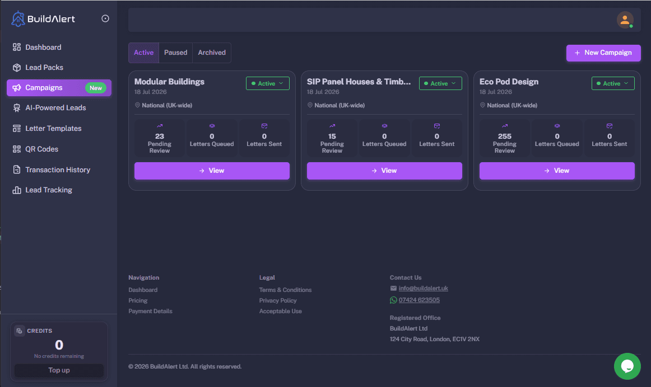Click the QR Codes icon
651x387 pixels.
pos(17,149)
